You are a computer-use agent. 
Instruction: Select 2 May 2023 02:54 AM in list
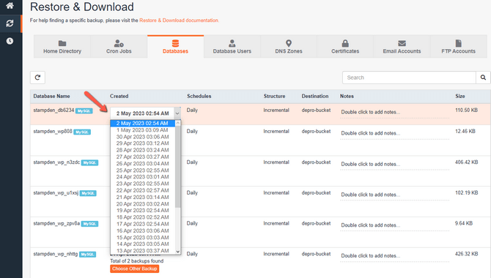[142, 123]
